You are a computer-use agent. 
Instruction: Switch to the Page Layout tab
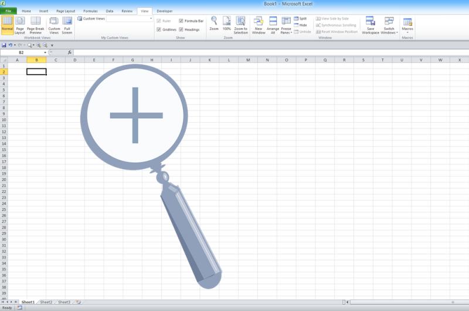[66, 11]
